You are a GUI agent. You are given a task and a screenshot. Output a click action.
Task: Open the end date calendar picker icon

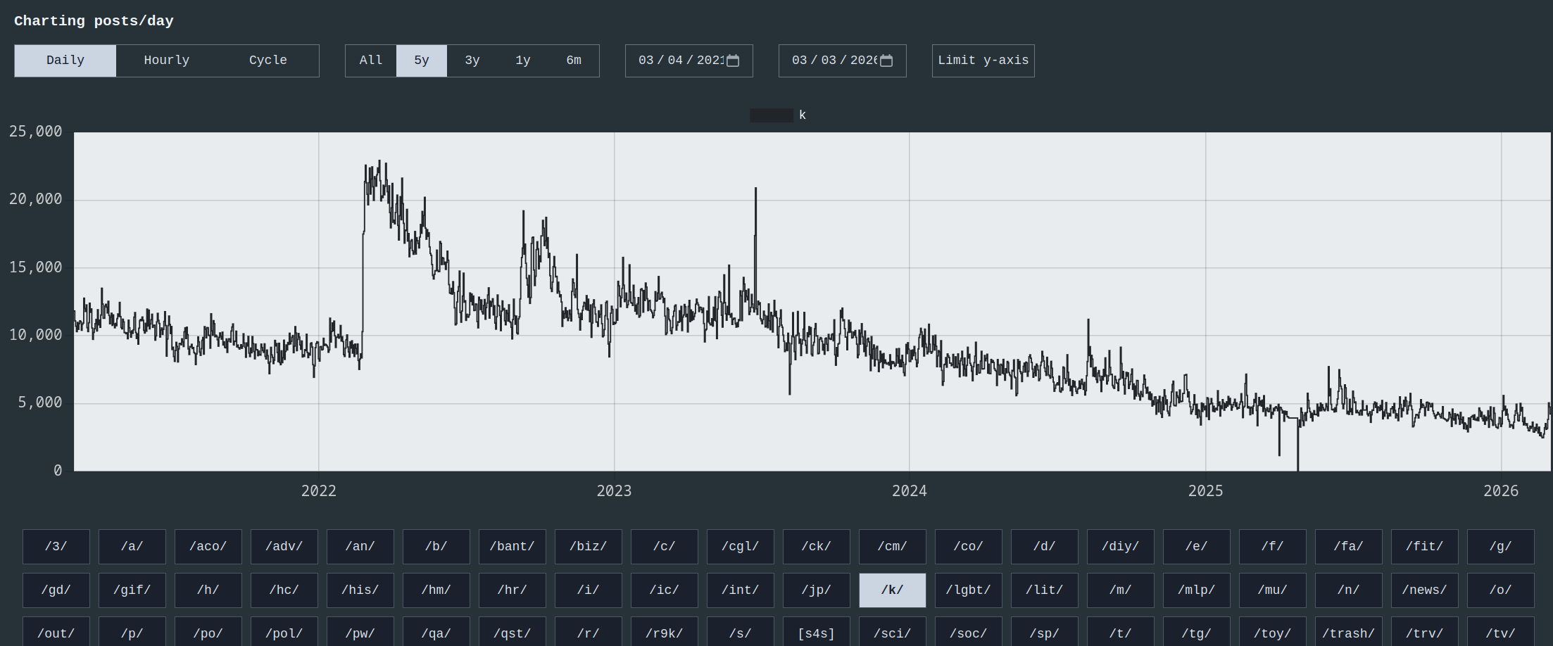coord(886,61)
